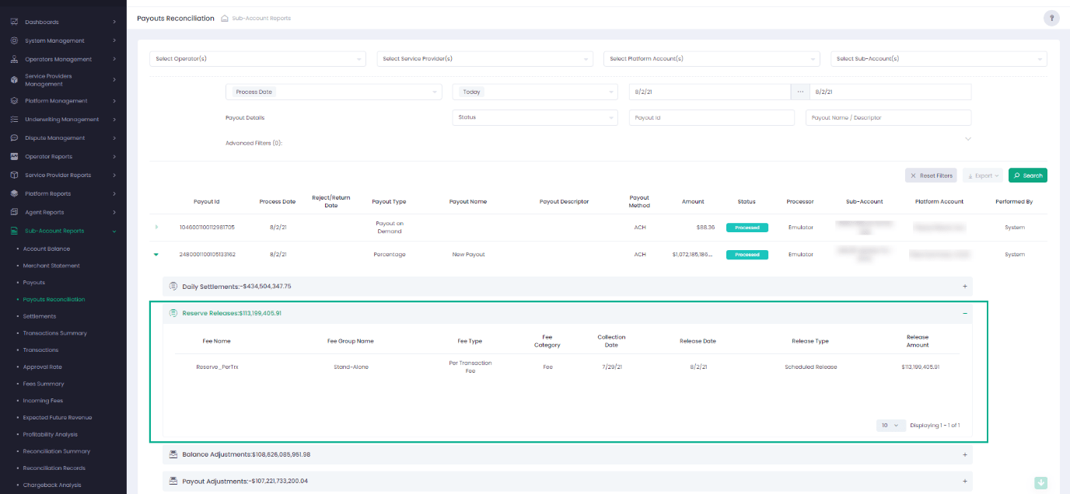This screenshot has width=1070, height=494.
Task: Click the Agent Reports sidebar icon
Action: pyautogui.click(x=14, y=212)
